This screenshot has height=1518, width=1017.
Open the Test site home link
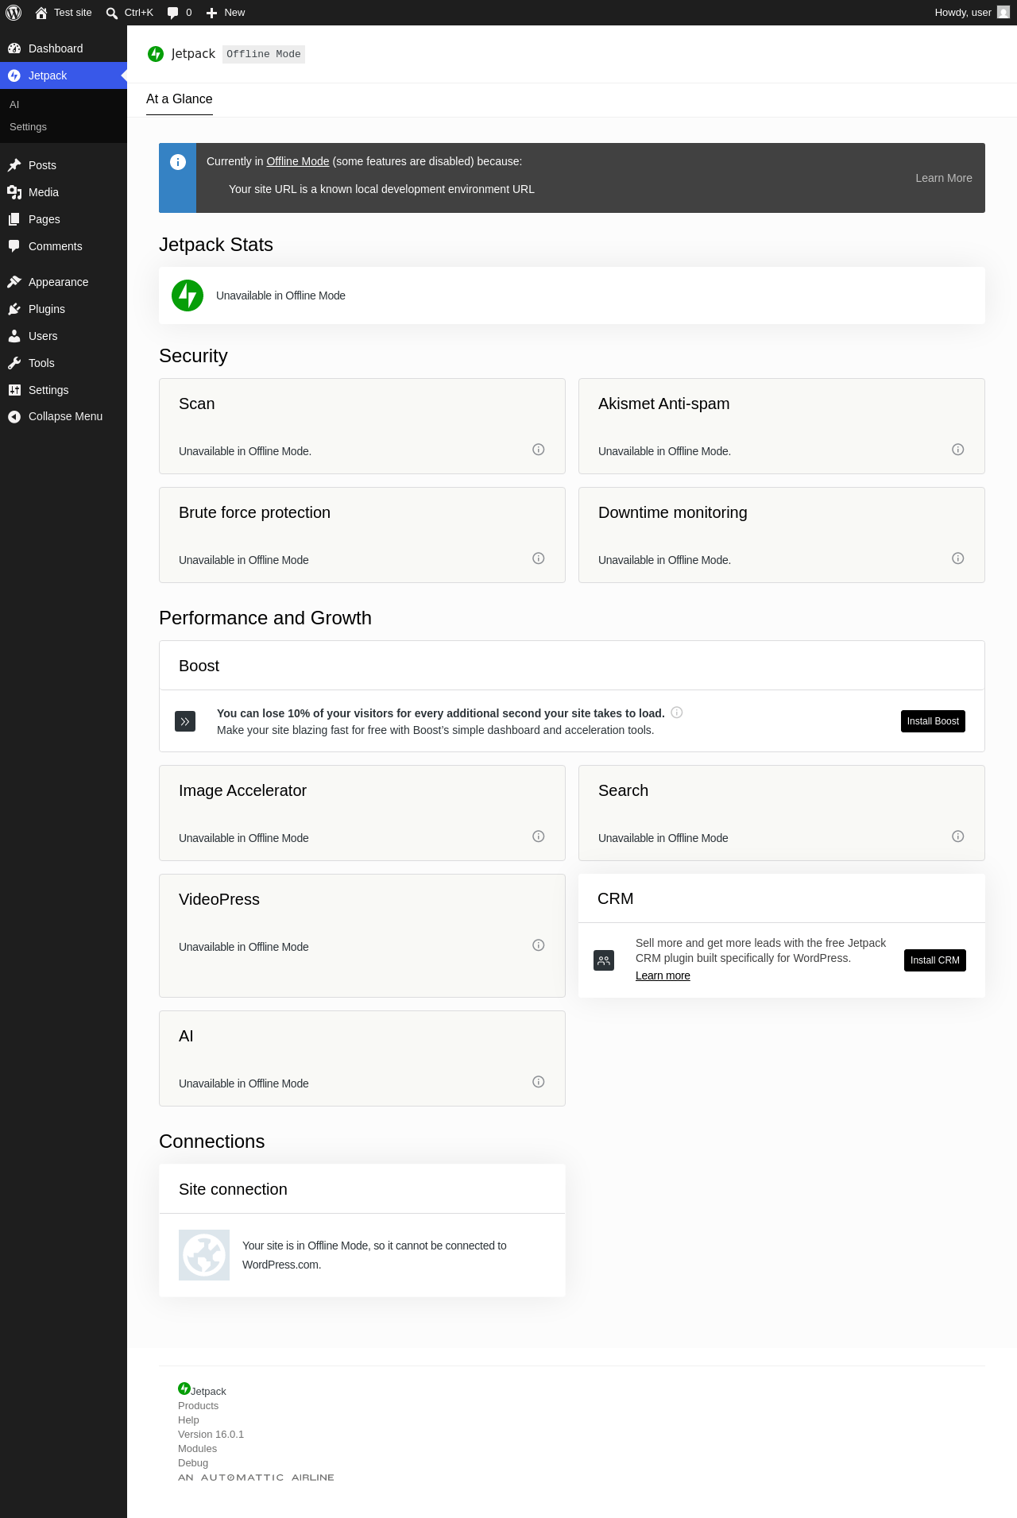point(64,13)
